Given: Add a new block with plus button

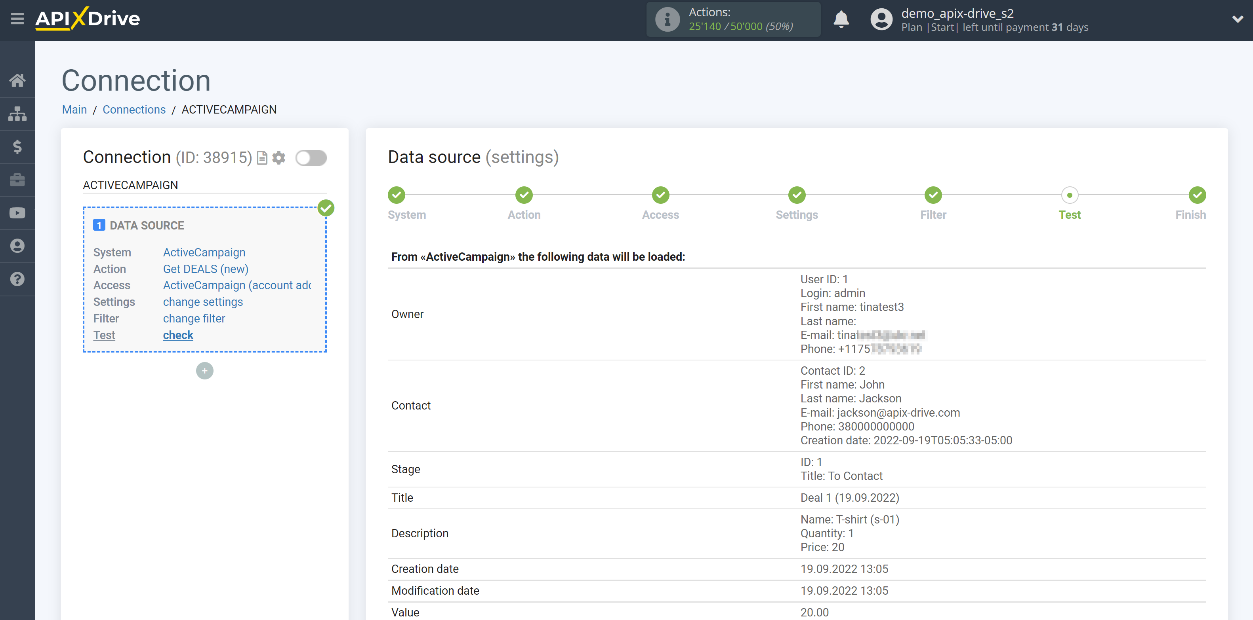Looking at the screenshot, I should click(x=205, y=371).
